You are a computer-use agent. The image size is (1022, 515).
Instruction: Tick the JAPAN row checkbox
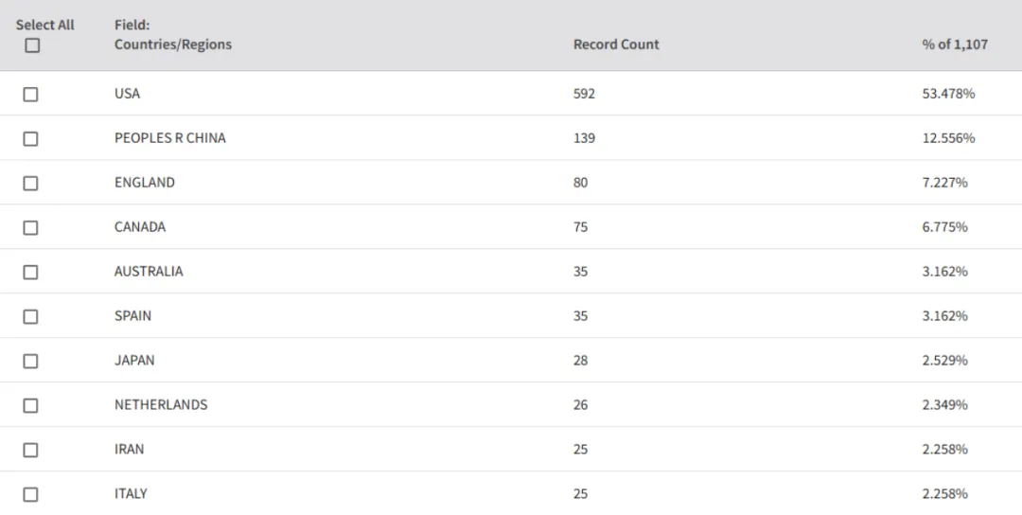(30, 361)
